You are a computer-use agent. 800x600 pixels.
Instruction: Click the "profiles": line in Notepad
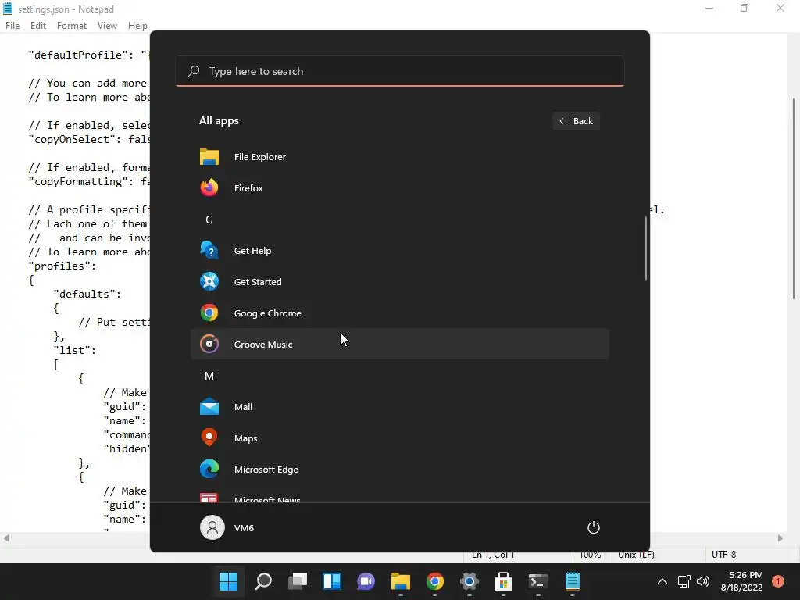click(62, 266)
